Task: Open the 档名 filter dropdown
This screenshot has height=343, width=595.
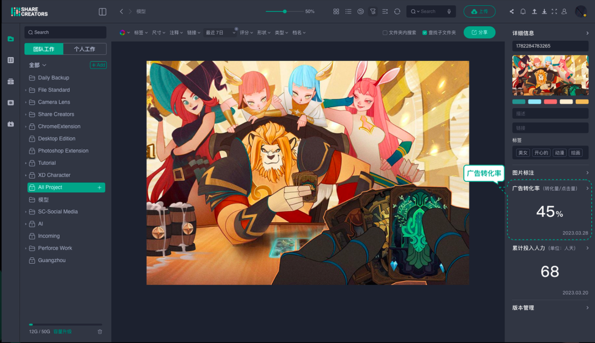Action: [299, 32]
